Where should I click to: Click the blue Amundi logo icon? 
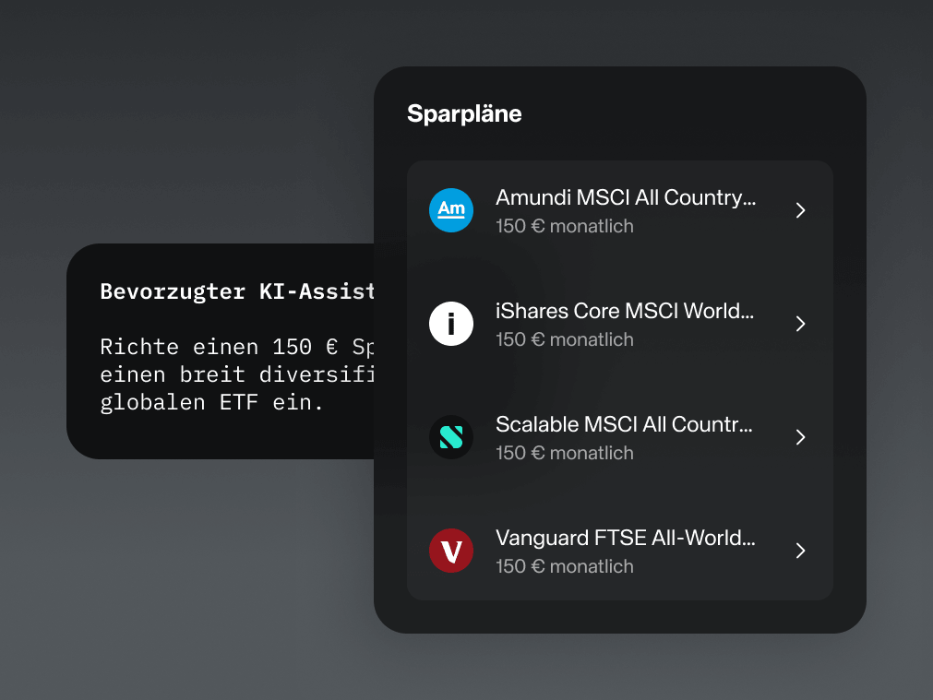tap(451, 210)
